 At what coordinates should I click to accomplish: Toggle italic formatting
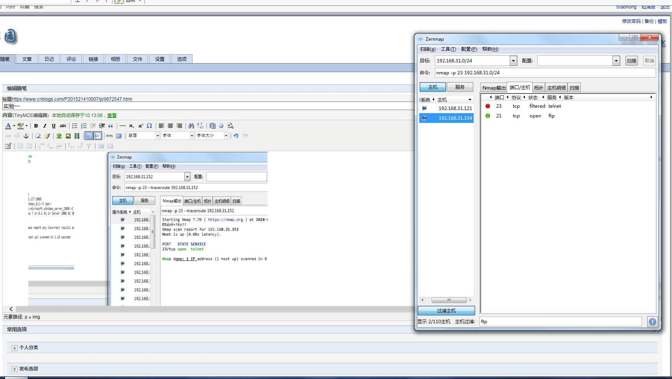(x=45, y=126)
